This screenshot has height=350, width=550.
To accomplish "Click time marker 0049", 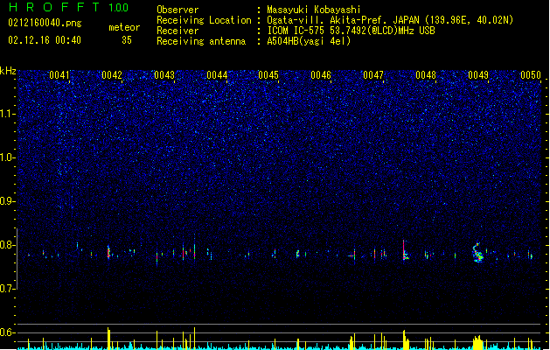I will pyautogui.click(x=478, y=75).
